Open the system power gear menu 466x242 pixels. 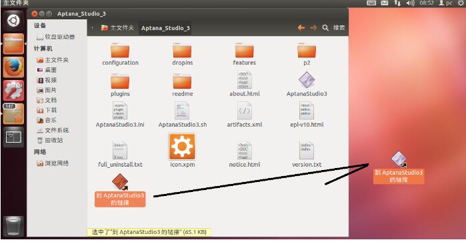(461, 3)
